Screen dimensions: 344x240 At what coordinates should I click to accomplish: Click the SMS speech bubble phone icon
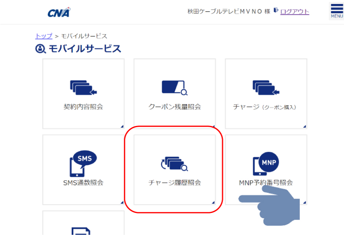click(83, 164)
